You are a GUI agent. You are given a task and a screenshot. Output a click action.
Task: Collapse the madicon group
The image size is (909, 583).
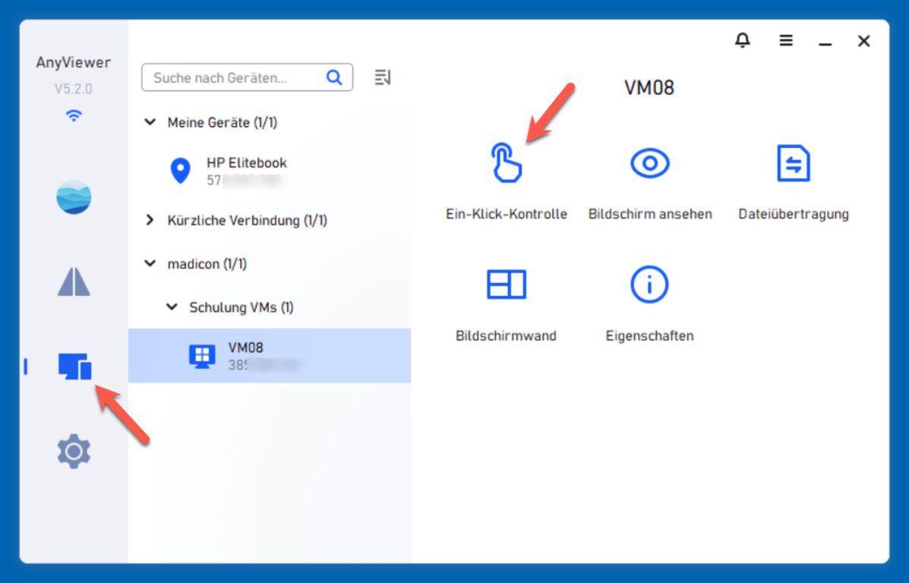[x=150, y=263]
